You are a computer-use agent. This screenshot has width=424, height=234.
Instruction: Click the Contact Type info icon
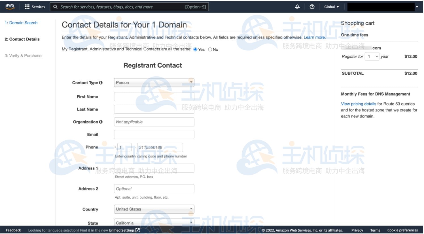101,83
